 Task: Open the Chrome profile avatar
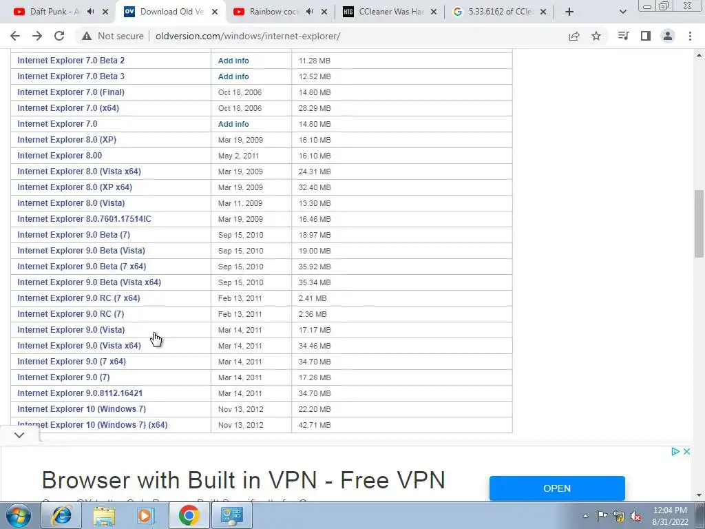coord(668,36)
